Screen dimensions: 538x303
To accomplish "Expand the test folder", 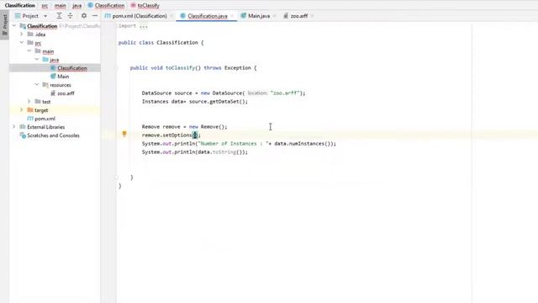I will click(29, 101).
